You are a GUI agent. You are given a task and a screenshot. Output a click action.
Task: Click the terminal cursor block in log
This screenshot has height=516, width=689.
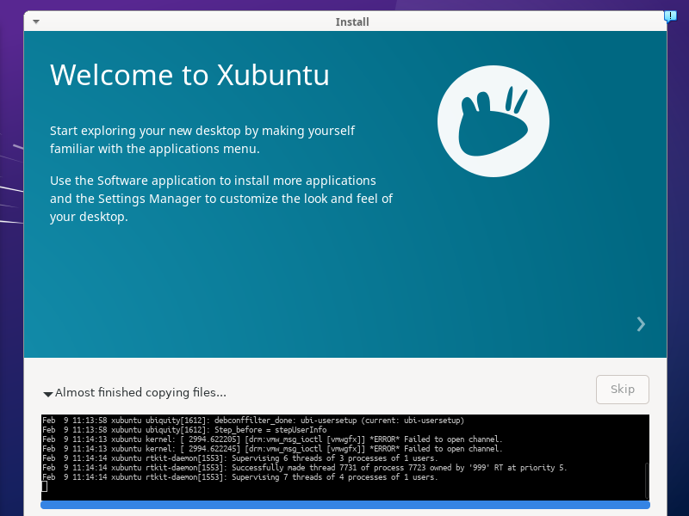45,486
